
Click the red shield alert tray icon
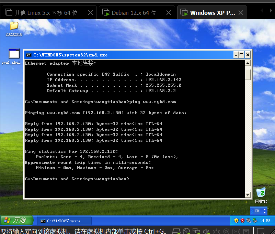(242, 221)
